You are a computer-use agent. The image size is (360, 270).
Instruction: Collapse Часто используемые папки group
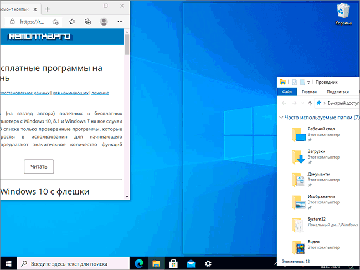[281, 118]
